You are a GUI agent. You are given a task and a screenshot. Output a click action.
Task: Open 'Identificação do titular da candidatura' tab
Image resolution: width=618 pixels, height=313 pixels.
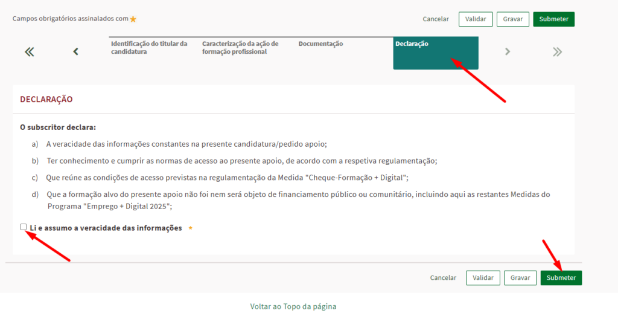149,48
